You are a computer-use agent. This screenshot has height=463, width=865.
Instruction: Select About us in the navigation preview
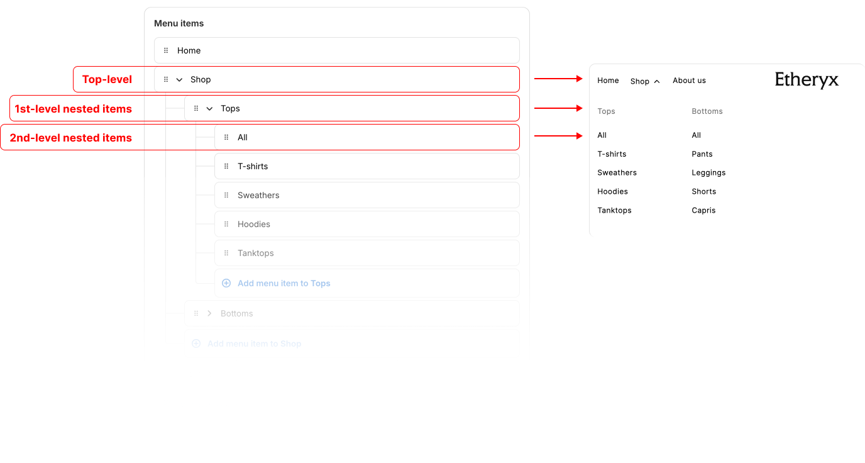(x=689, y=81)
